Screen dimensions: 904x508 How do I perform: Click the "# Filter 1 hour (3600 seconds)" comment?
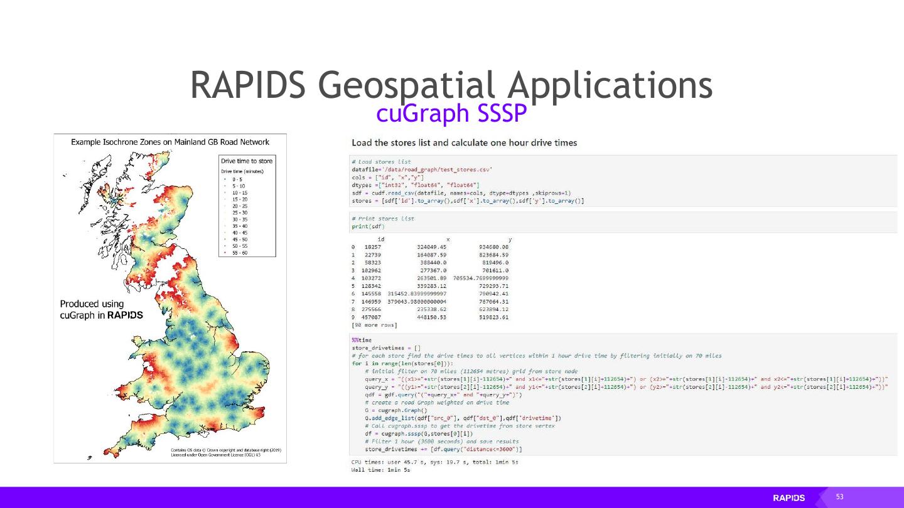click(x=442, y=442)
